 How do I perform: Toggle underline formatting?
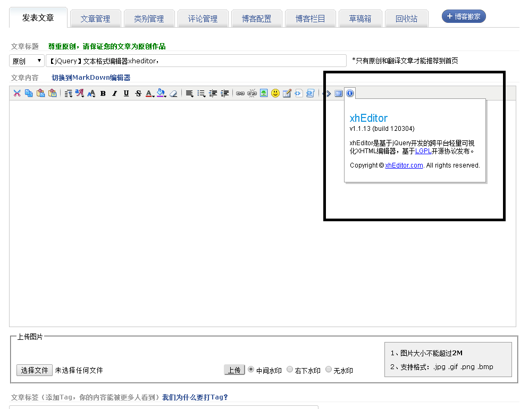click(127, 93)
